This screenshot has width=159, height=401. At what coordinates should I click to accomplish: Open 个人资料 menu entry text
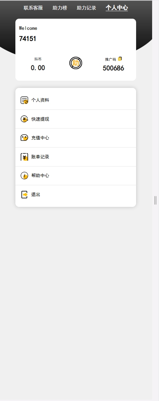pos(40,100)
